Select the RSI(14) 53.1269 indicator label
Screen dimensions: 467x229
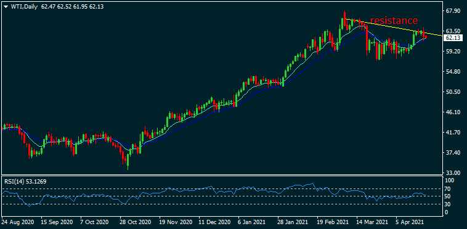(25, 181)
